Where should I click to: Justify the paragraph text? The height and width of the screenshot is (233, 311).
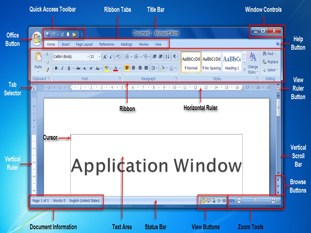coord(146,68)
